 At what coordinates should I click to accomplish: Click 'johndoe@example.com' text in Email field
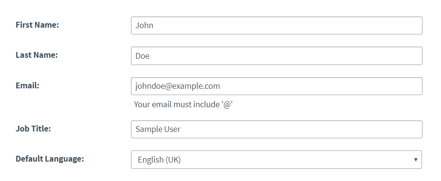coord(178,86)
